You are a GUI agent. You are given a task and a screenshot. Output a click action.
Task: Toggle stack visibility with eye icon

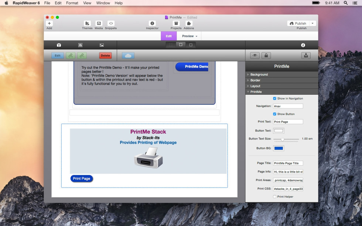coord(255,56)
